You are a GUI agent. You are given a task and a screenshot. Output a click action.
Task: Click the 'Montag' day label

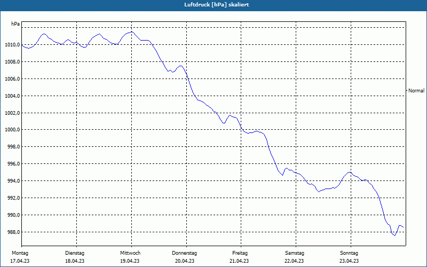20,253
